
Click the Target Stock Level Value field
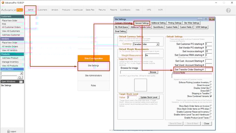coord(132,97)
